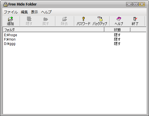Select the D:¥ggg folder entry
Viewport: 149px width, 116px height.
(10, 44)
